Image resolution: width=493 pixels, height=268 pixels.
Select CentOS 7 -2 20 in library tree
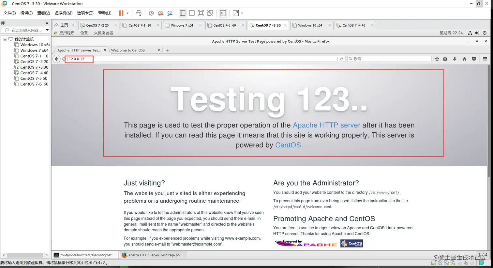click(32, 61)
